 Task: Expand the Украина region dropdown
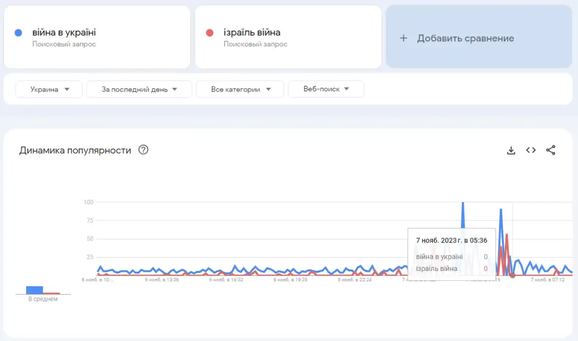(49, 89)
